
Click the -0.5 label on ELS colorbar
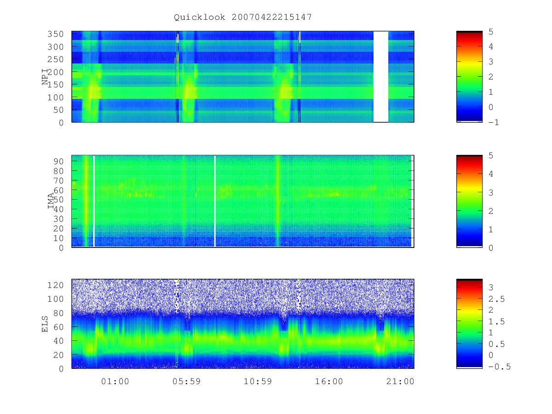(499, 367)
